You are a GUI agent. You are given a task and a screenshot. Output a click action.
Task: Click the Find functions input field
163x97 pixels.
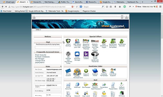click(x=48, y=47)
